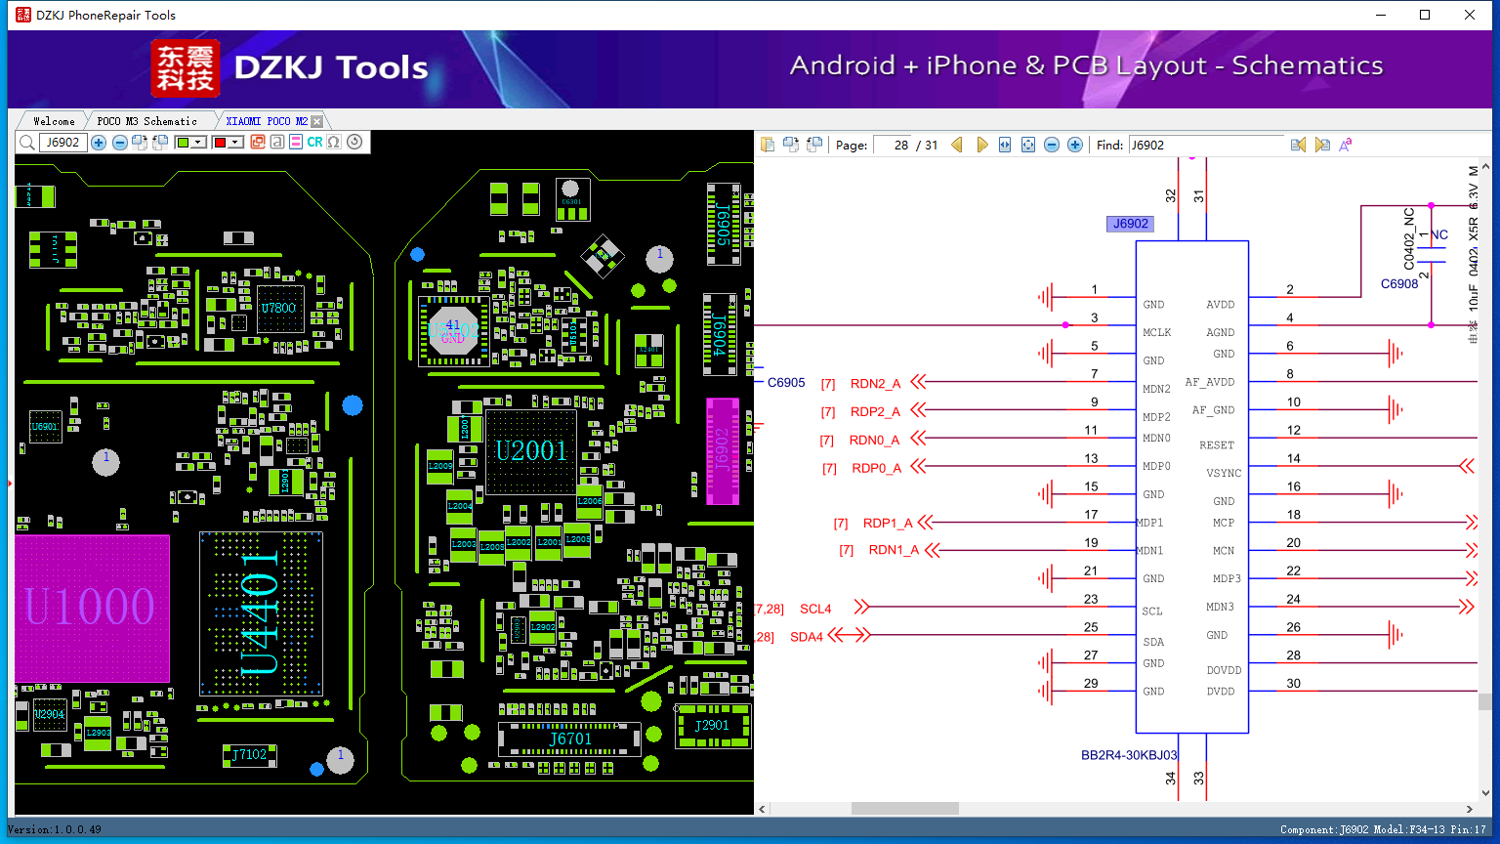Click the schematic page number field
The width and height of the screenshot is (1500, 844).
pyautogui.click(x=893, y=145)
